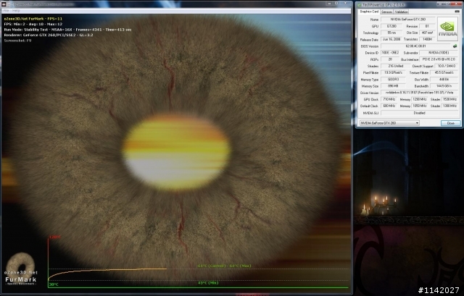Click the 'FPS: Min=2 - Avg=10 - Max=12' line
This screenshot has width=464, height=296.
(33, 24)
